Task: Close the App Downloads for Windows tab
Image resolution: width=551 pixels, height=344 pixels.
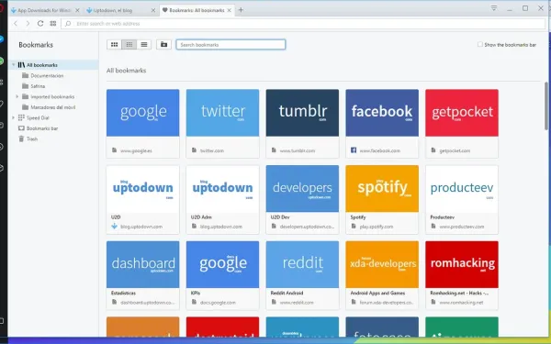Action: 77,10
